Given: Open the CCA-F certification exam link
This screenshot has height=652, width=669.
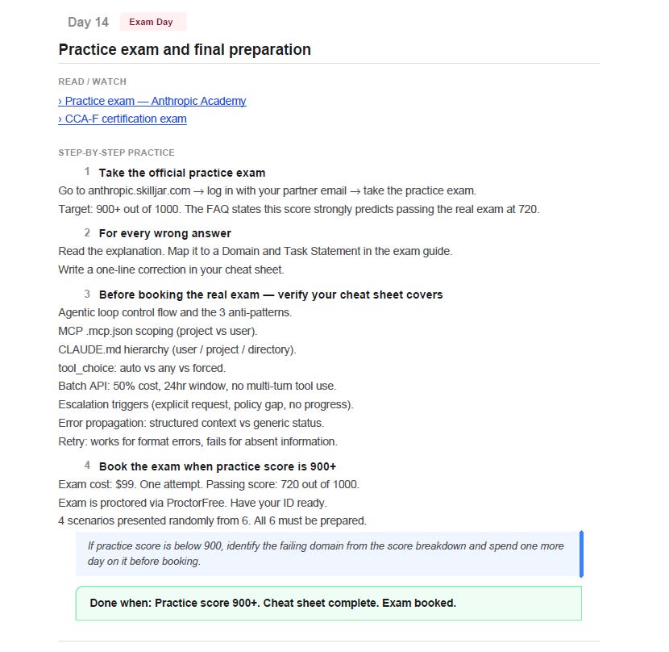Looking at the screenshot, I should (x=123, y=119).
